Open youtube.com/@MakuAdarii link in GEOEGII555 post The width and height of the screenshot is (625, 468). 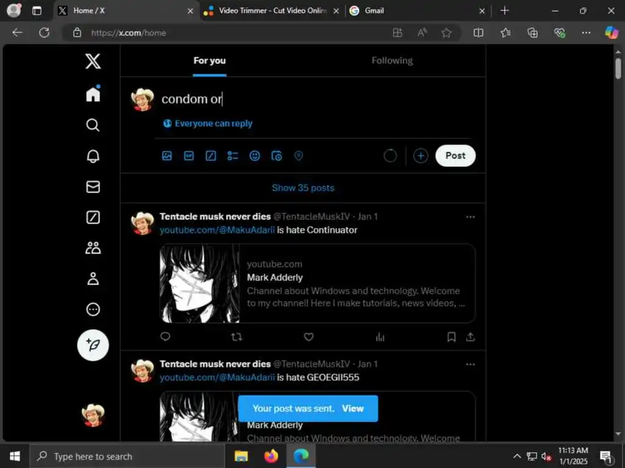(x=217, y=377)
